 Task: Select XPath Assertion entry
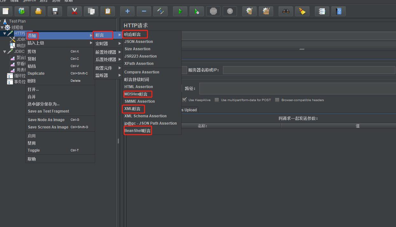coord(152,64)
